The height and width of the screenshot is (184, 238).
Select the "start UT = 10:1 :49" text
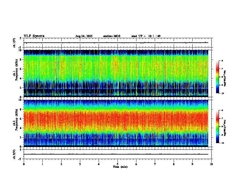point(146,36)
